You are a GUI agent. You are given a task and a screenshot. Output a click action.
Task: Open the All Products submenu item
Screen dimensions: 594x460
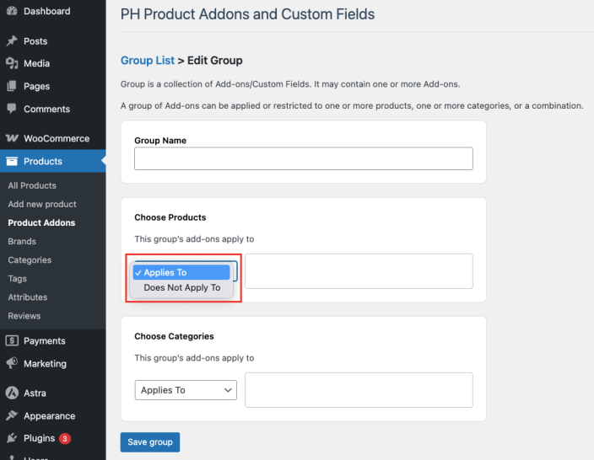(x=32, y=185)
